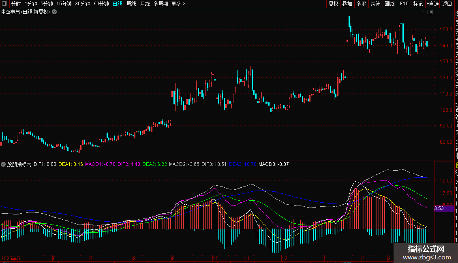458x263 pixels.
Task: Click the 2025年5 date axis label
Action: pyautogui.click(x=11, y=259)
